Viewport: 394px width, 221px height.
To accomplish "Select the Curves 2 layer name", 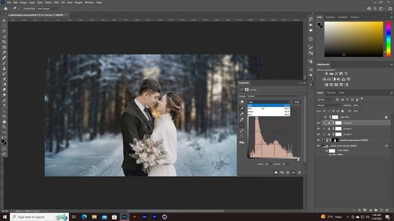I will click(x=347, y=128).
